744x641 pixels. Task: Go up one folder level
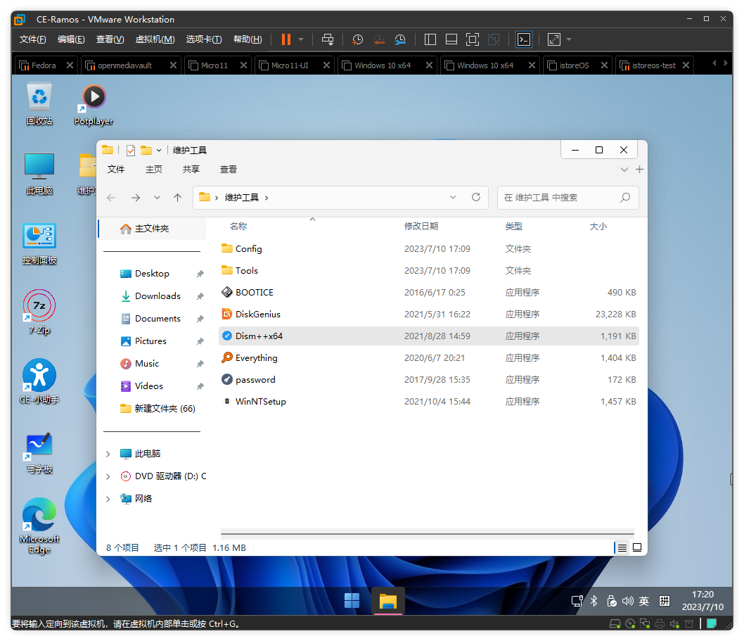pyautogui.click(x=177, y=198)
